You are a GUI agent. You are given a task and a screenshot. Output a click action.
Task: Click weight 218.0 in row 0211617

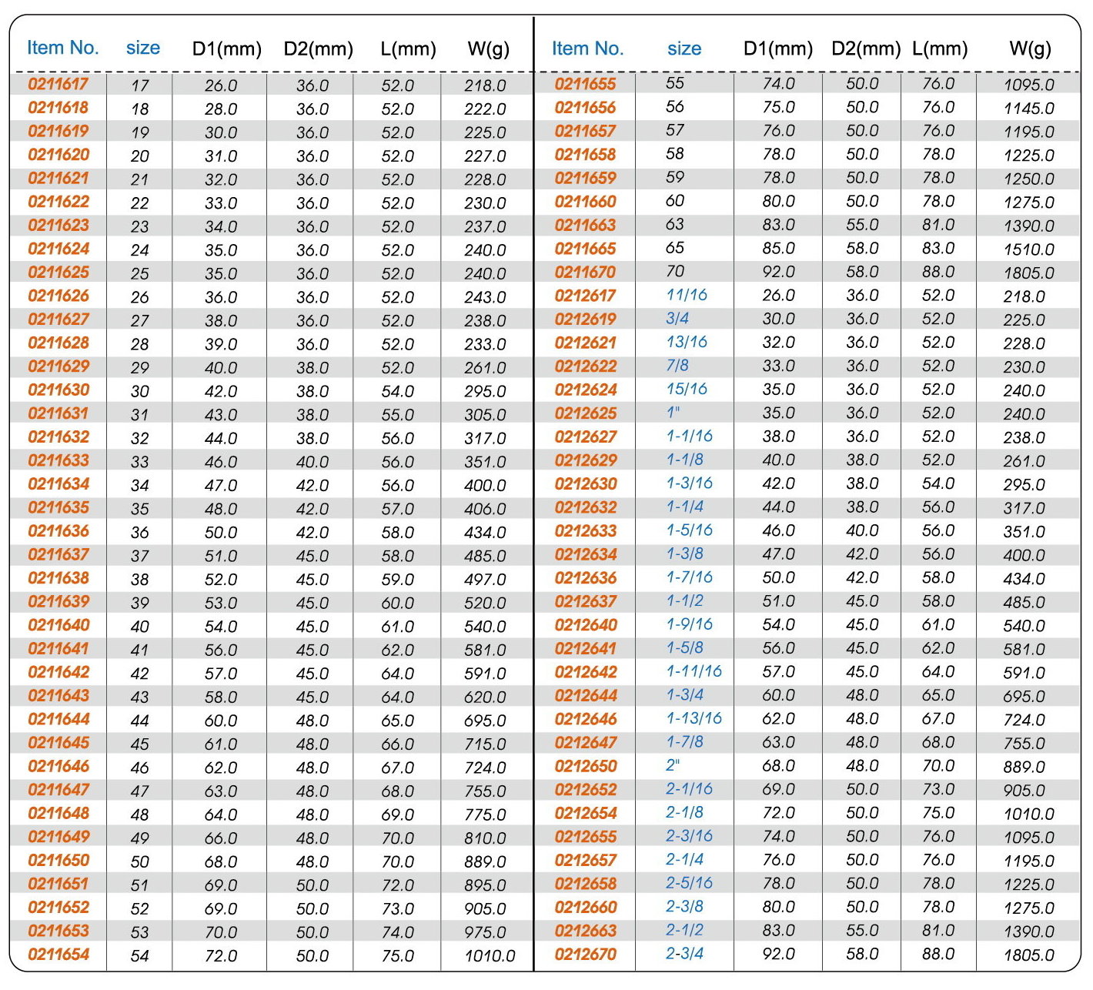click(x=485, y=85)
